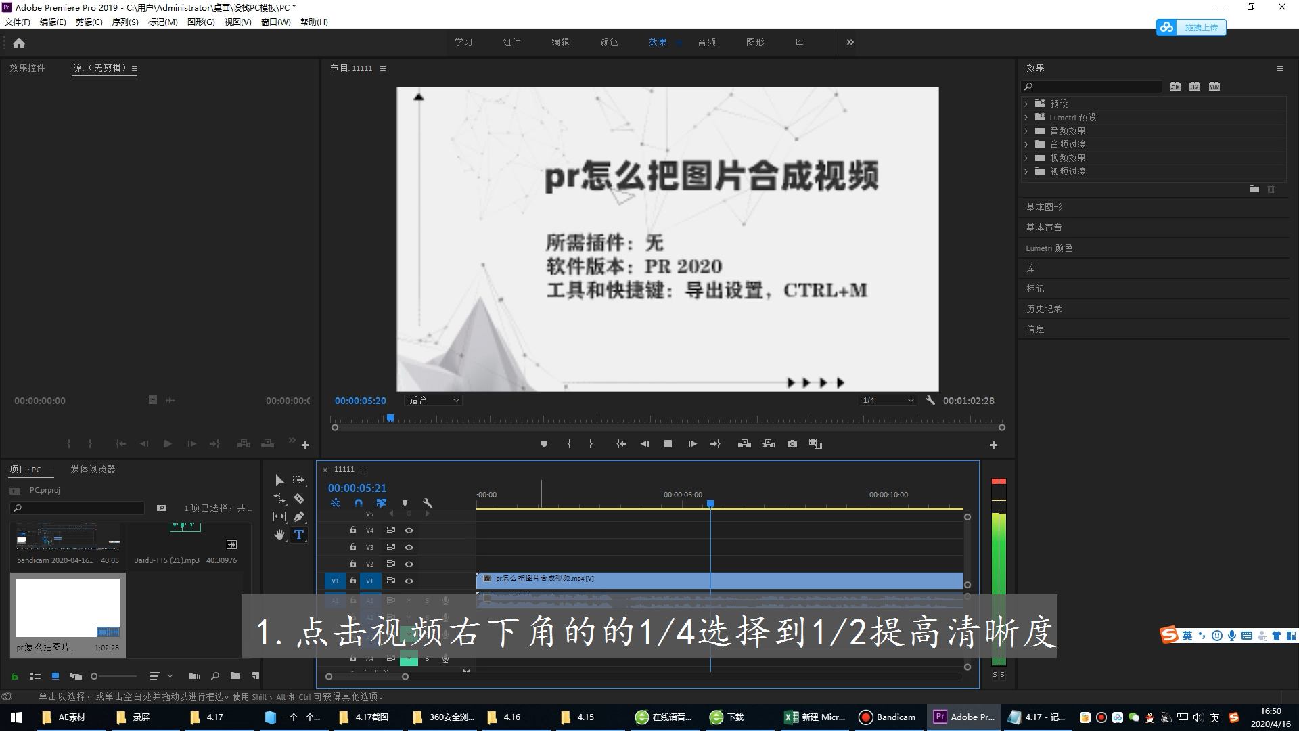Step forward one frame in program monitor
This screenshot has width=1299, height=731.
(692, 444)
